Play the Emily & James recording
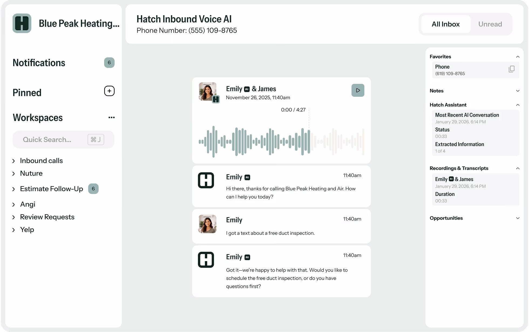Viewport: 529px width, 332px height. tap(358, 90)
